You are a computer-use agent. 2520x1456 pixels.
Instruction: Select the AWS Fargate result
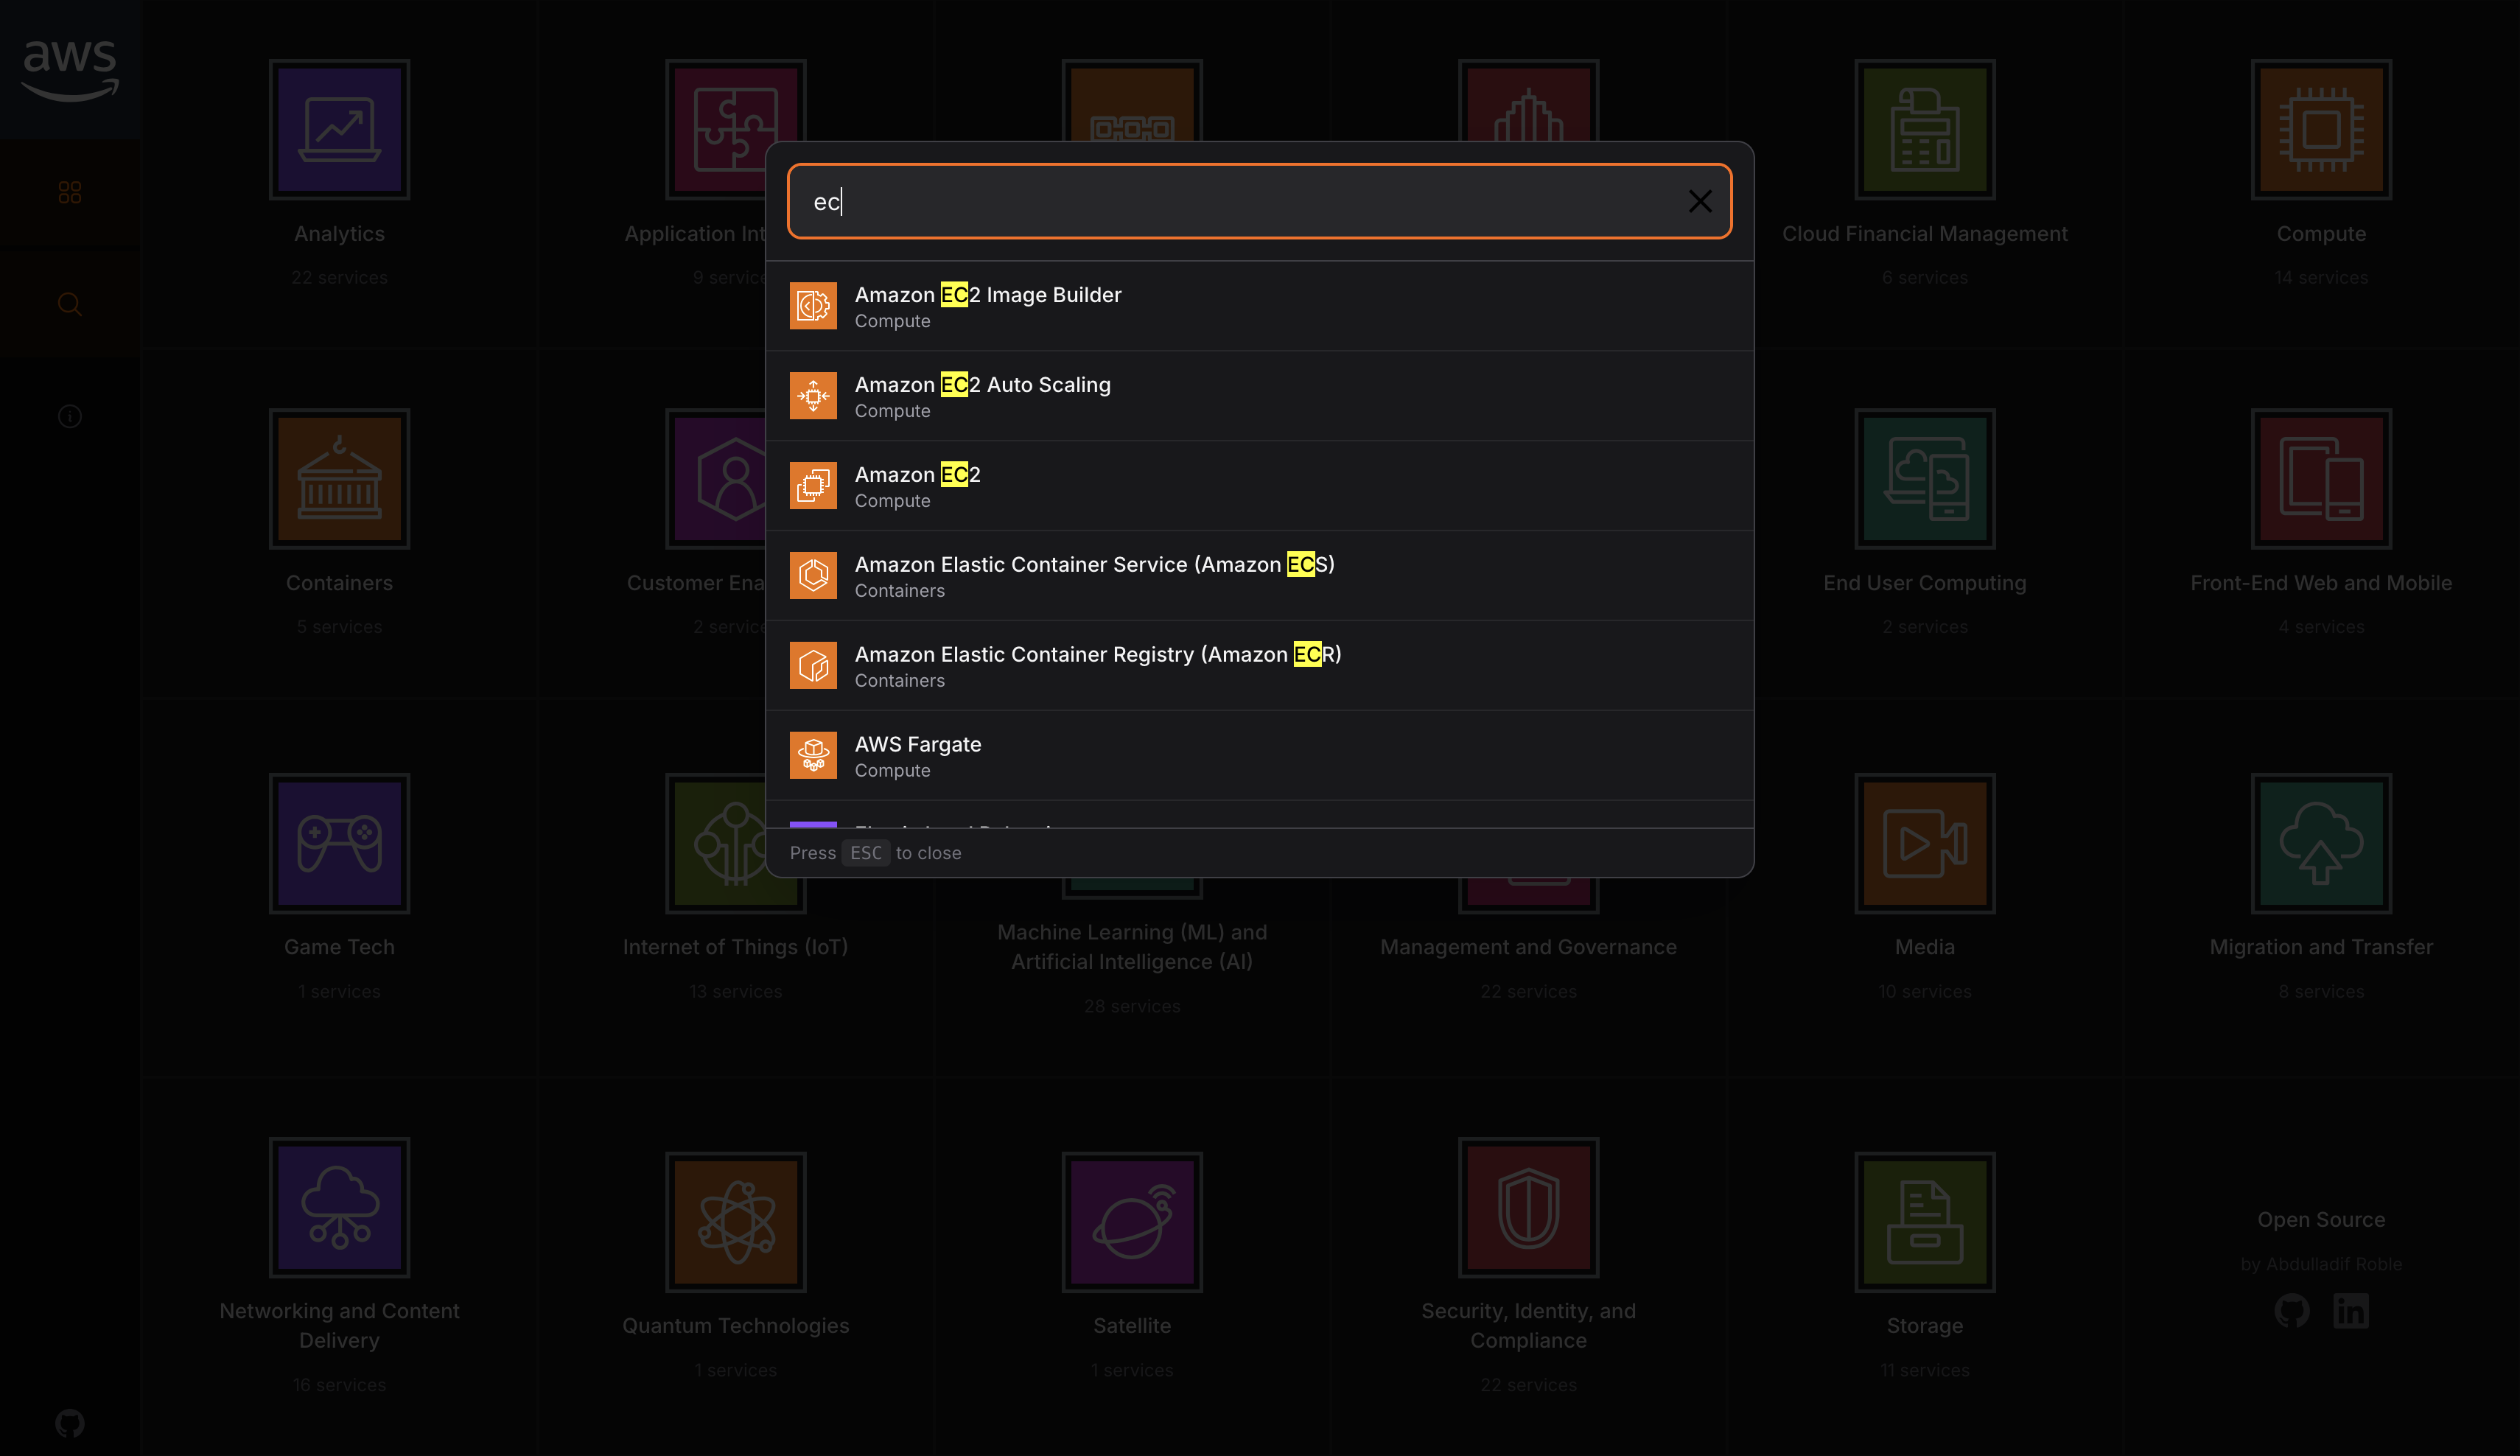[x=1260, y=756]
